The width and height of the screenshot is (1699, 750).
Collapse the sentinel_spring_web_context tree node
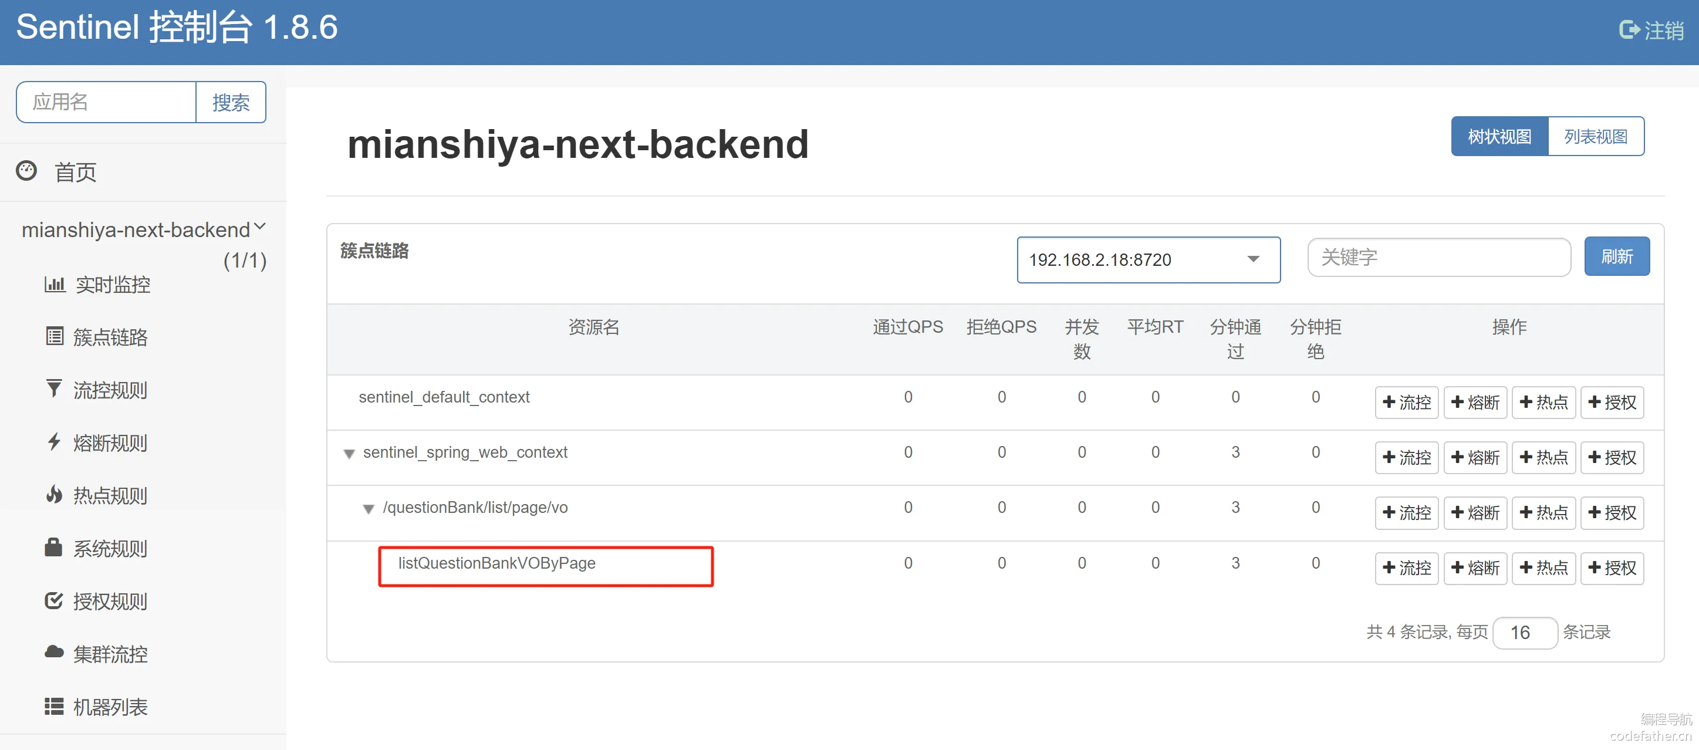coord(350,454)
